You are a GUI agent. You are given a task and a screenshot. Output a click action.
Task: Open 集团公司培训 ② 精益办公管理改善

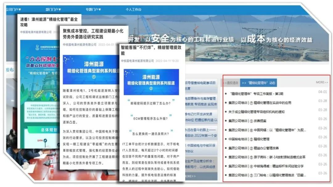click(x=253, y=148)
